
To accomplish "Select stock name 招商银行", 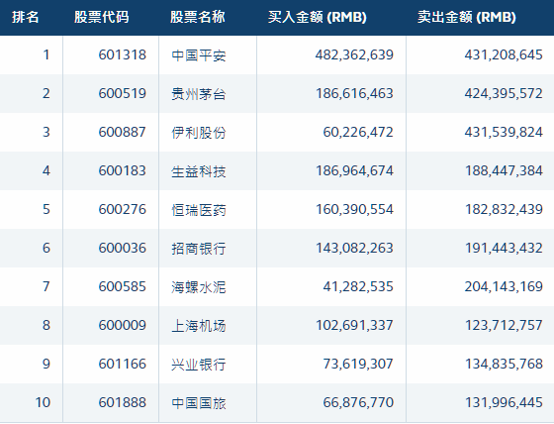I will 199,249.
